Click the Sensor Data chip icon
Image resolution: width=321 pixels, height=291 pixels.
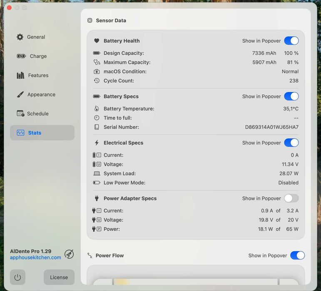tap(90, 20)
